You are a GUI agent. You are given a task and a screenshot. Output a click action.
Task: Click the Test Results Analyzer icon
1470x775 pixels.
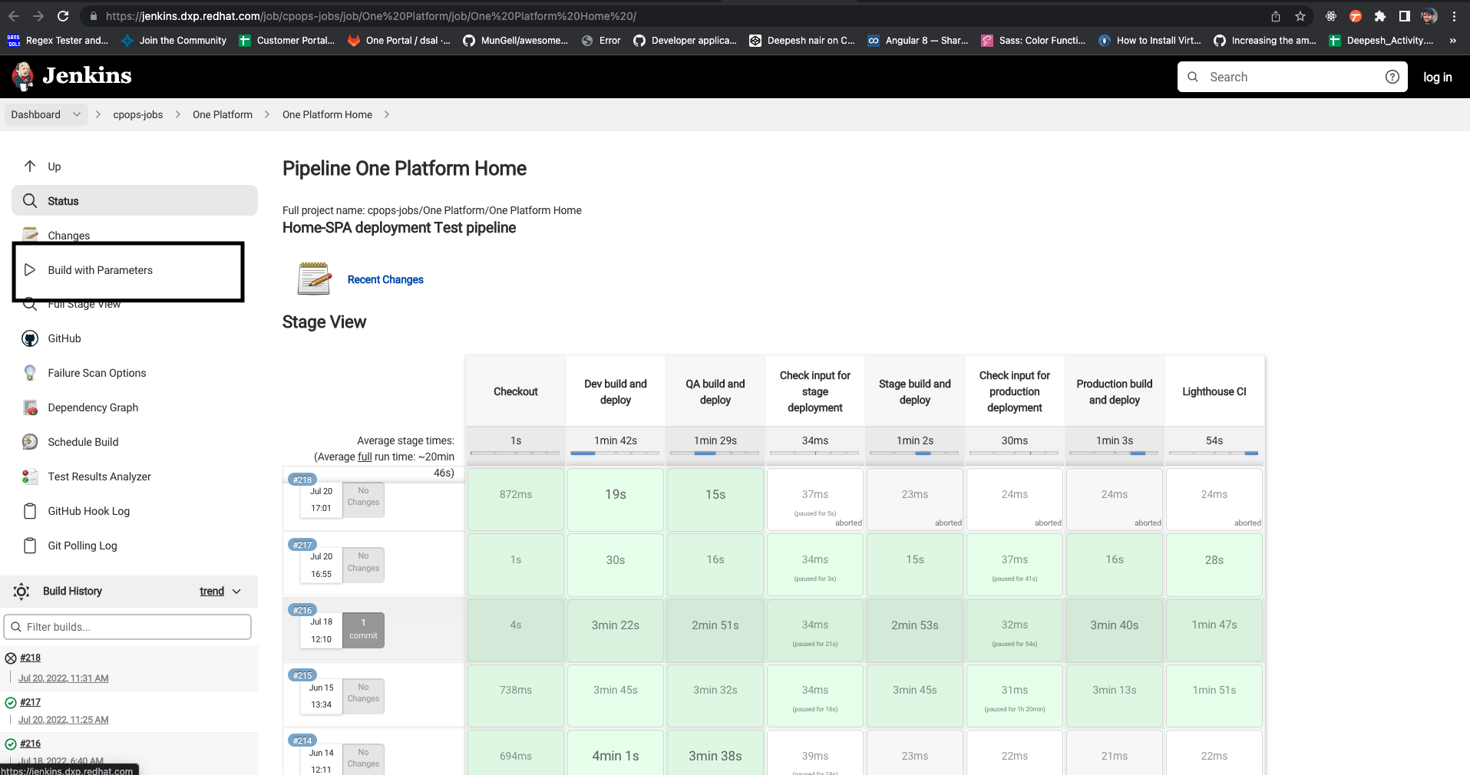pos(30,477)
